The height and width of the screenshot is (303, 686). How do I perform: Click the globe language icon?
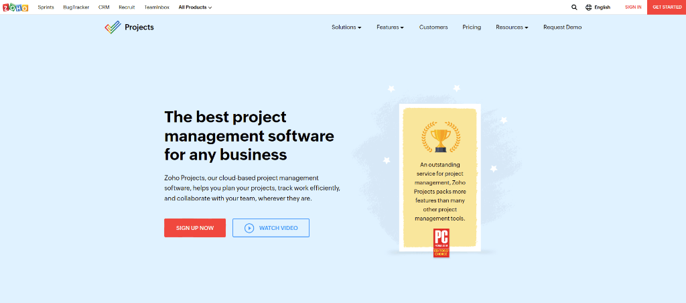(x=588, y=7)
